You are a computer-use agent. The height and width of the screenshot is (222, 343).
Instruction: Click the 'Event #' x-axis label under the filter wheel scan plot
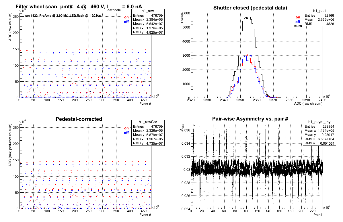click(x=145, y=104)
